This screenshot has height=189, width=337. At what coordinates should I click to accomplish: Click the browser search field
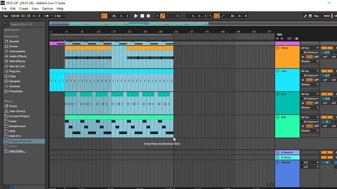pyautogui.click(x=27, y=24)
